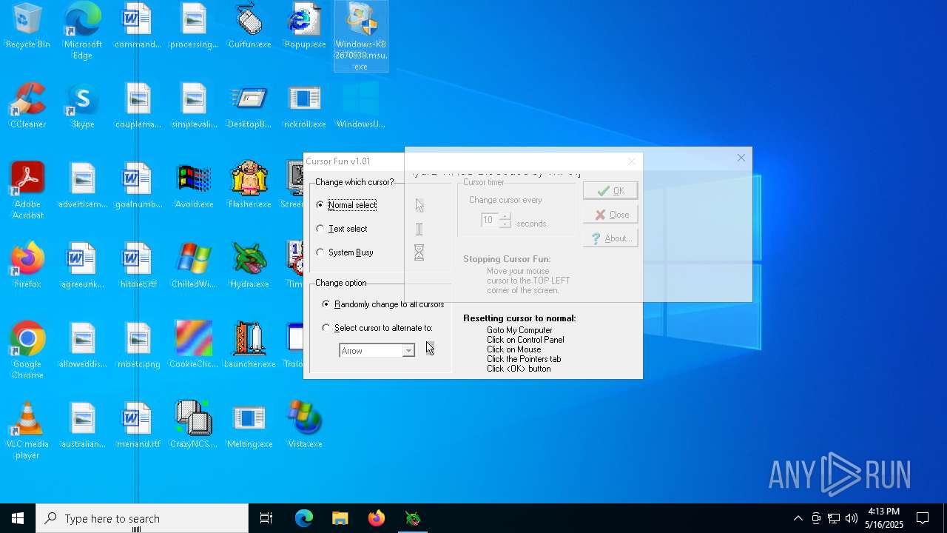Select the Melting.exe desktop icon
This screenshot has height=533, width=947.
pyautogui.click(x=249, y=426)
